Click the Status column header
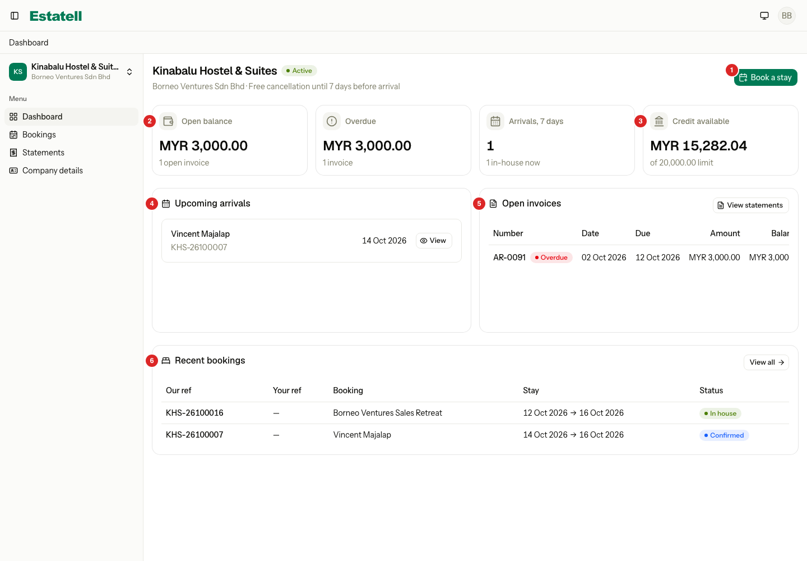807x561 pixels. pos(711,390)
